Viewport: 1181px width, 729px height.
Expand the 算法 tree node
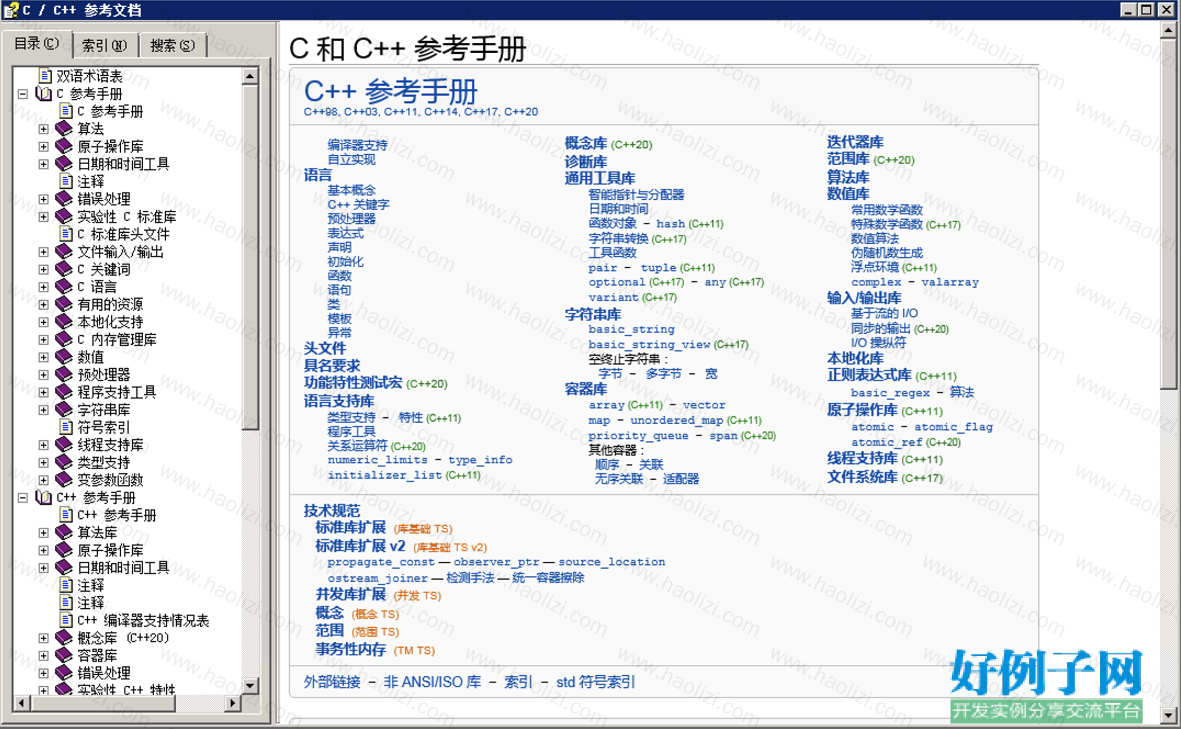pyautogui.click(x=43, y=129)
